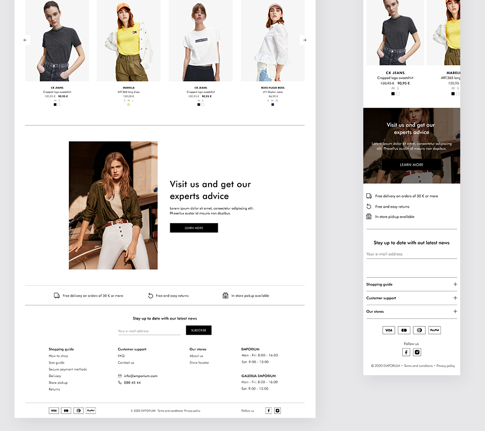This screenshot has width=485, height=431.
Task: Select black swatch under mobile CK Jeans product
Action: tap(393, 94)
